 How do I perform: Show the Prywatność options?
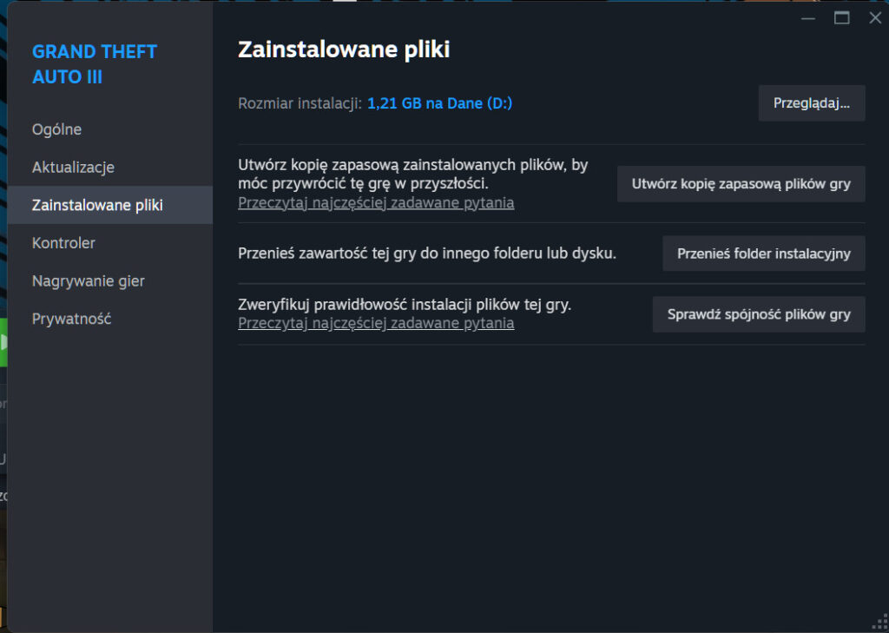point(72,319)
